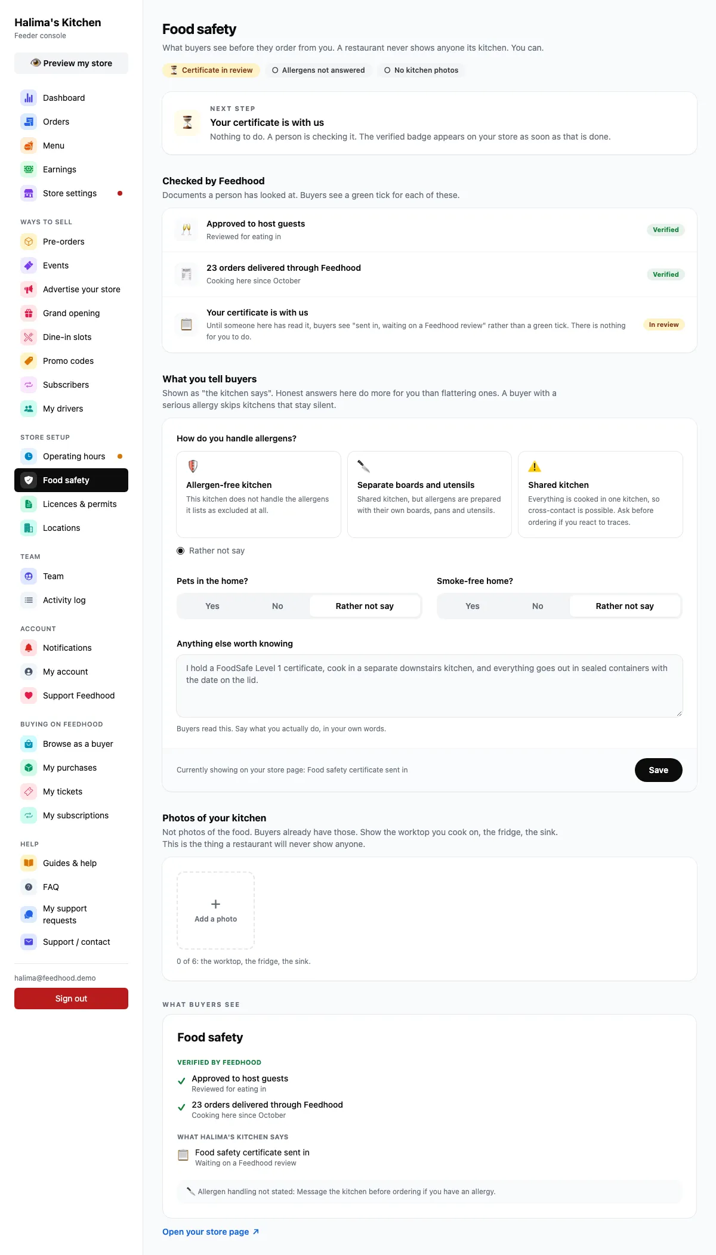
Task: Choose Separate boards and utensils card
Action: 430,494
